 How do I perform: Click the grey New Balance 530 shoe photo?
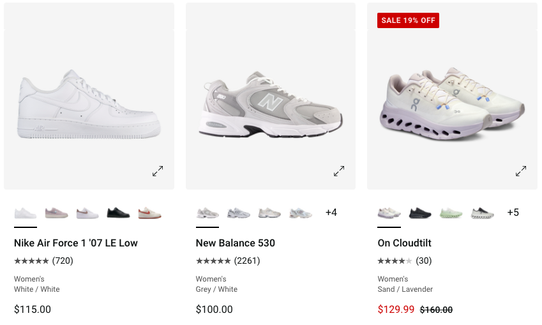click(x=271, y=105)
